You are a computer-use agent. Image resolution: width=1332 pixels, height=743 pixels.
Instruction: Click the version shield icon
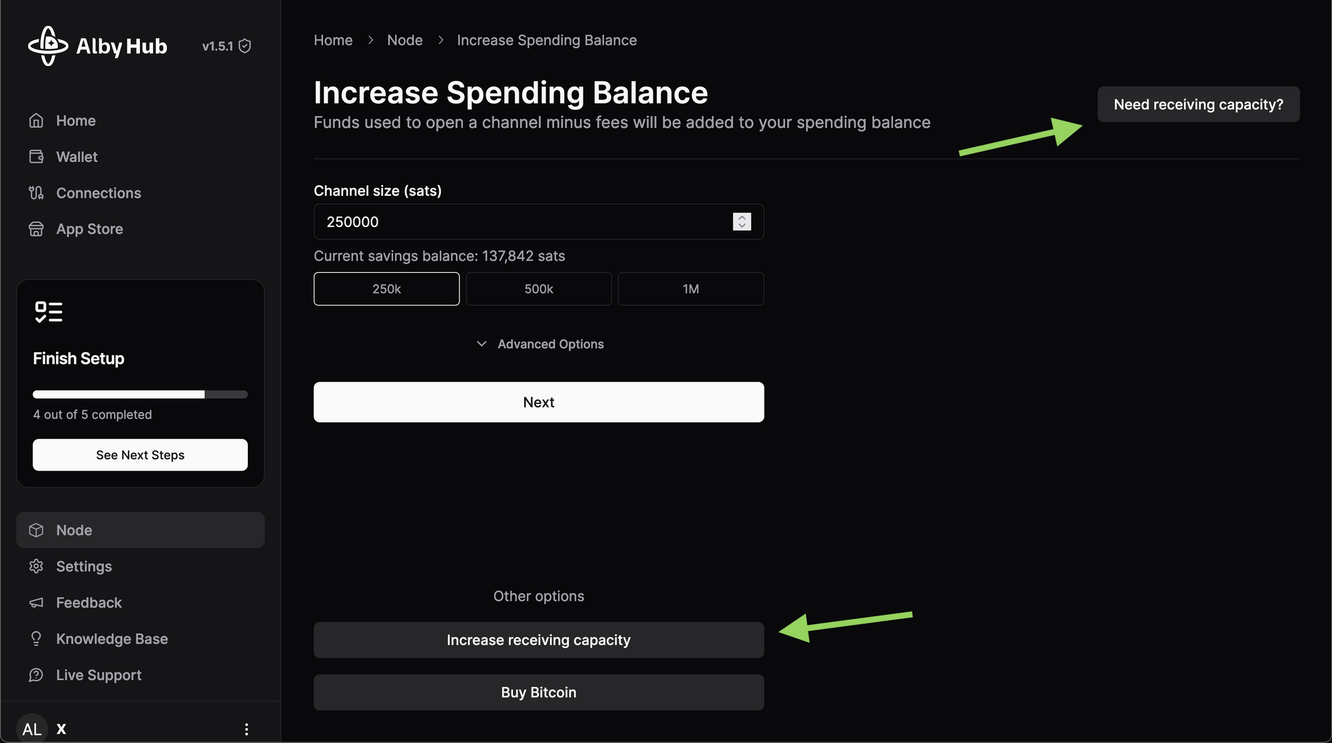[x=245, y=46]
